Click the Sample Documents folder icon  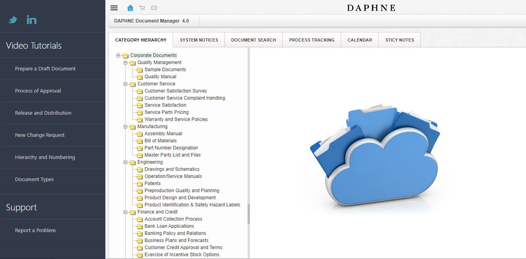click(140, 70)
